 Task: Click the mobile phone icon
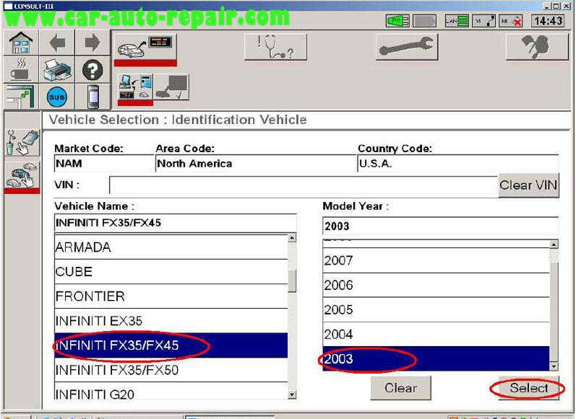click(x=93, y=97)
